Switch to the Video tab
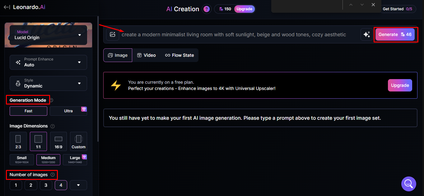 pyautogui.click(x=147, y=55)
